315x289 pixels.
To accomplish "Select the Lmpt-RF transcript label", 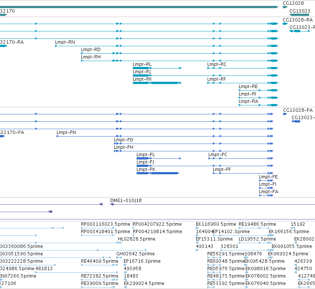I will click(x=217, y=79).
